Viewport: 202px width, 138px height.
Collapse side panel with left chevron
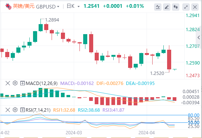pyautogui.click(x=199, y=37)
